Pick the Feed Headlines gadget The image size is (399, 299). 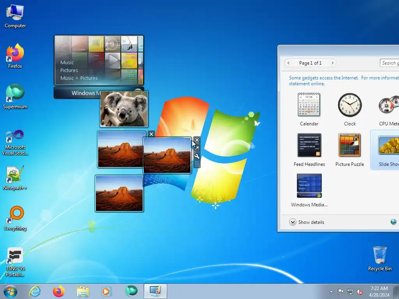(x=309, y=150)
